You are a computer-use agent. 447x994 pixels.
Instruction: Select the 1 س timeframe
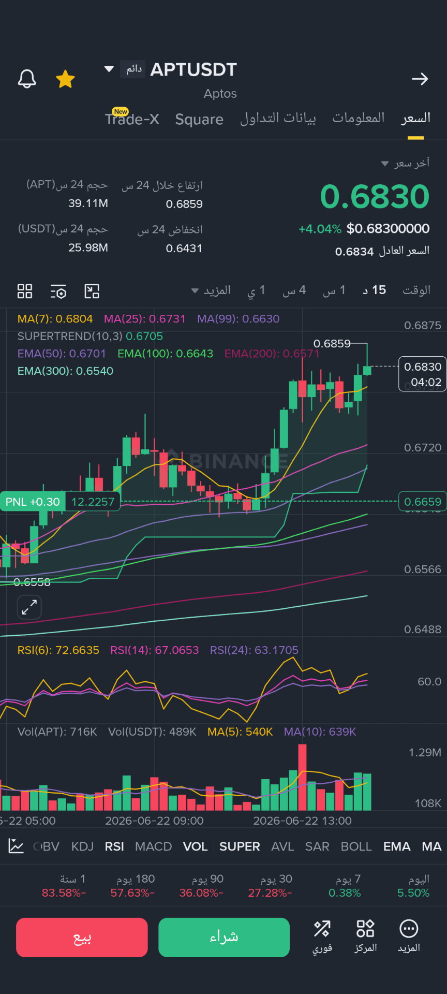(x=334, y=290)
